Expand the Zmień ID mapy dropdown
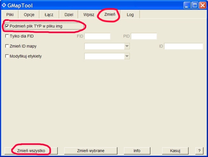 click(x=127, y=46)
